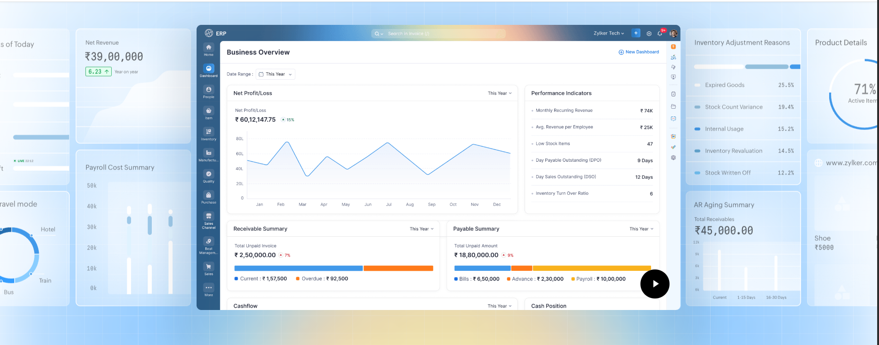Click the yellow Payroll payable bar segment
This screenshot has width=879, height=345.
click(x=592, y=268)
